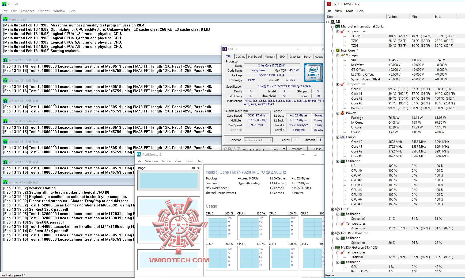Image resolution: width=465 pixels, height=278 pixels.
Task: Click the Powers flame icon in the sensor tree
Action: [343, 113]
